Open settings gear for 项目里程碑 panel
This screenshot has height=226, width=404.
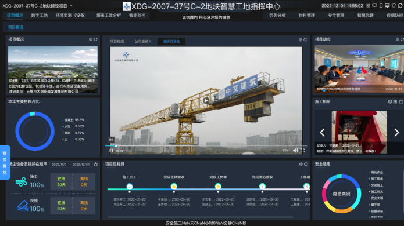(x=301, y=164)
